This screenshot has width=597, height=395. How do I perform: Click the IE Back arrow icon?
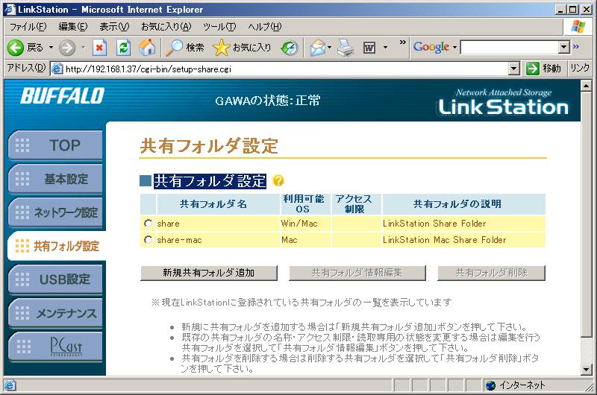tap(16, 48)
